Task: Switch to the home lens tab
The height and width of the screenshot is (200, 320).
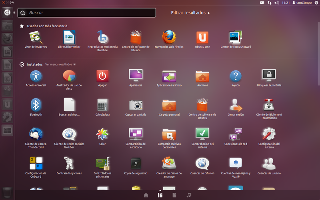Action: 146,195
